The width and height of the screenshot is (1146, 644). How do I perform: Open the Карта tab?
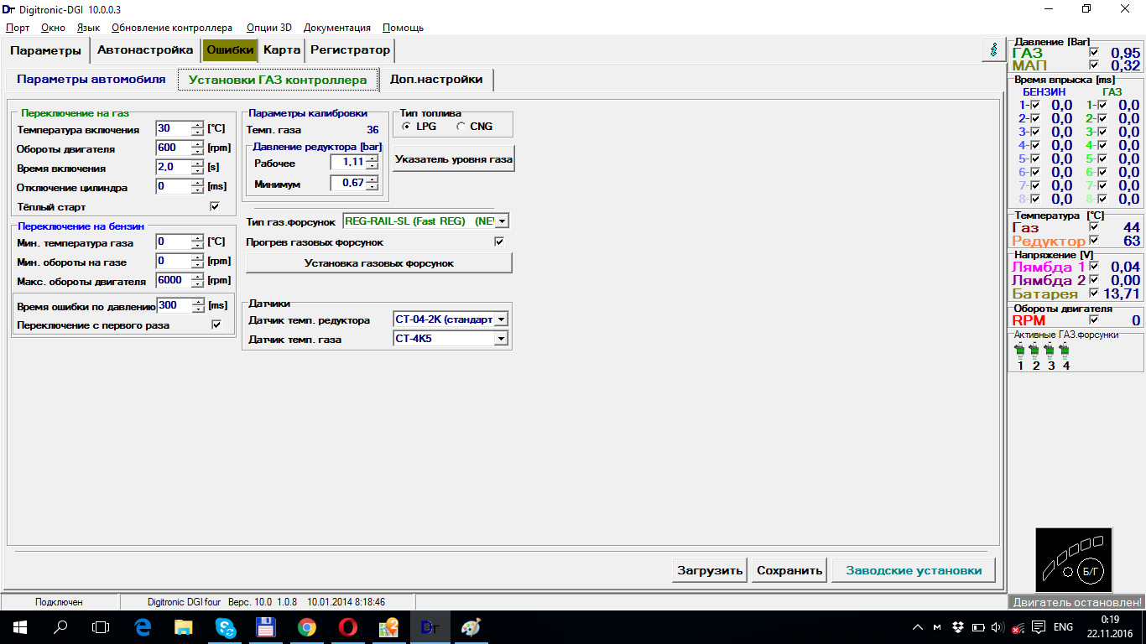(282, 50)
